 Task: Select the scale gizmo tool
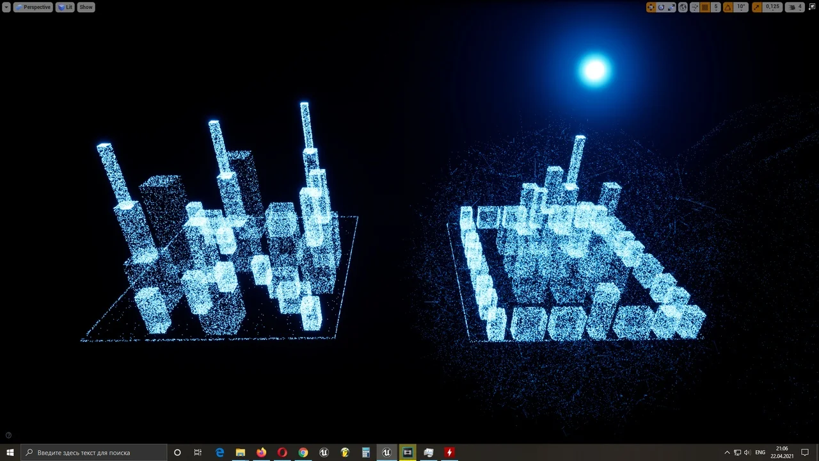(671, 7)
